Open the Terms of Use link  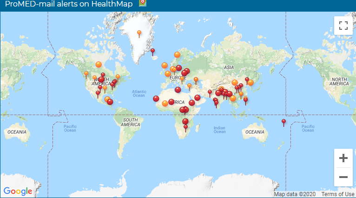click(338, 194)
